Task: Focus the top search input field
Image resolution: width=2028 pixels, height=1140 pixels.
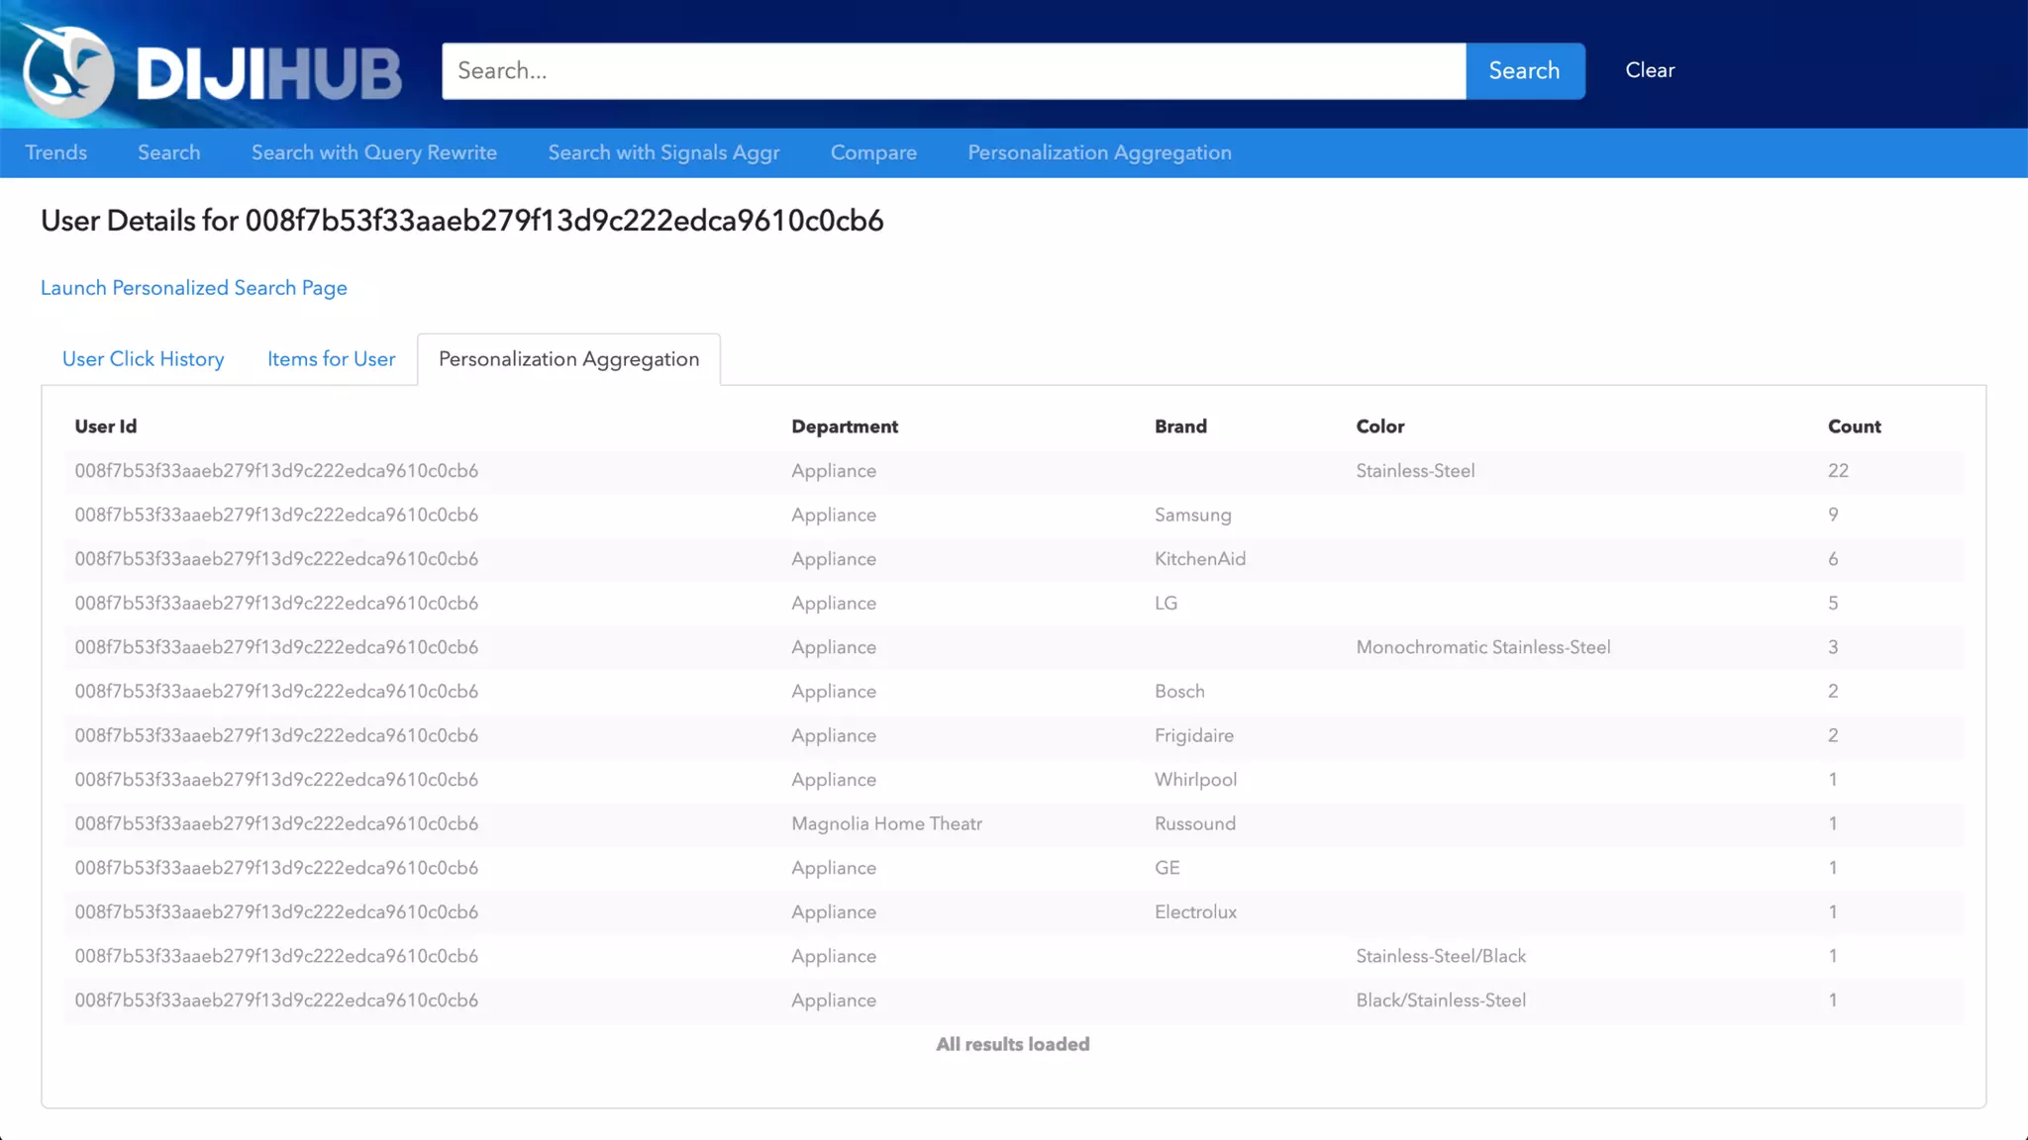Action: coord(953,70)
